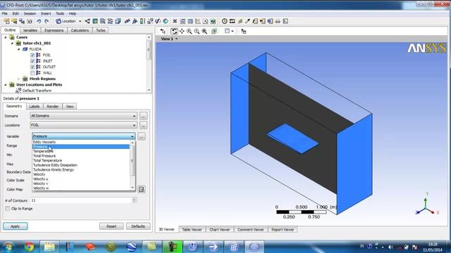451x253 pixels.
Task: Switch to the Table Viewer tab
Action: [192, 230]
